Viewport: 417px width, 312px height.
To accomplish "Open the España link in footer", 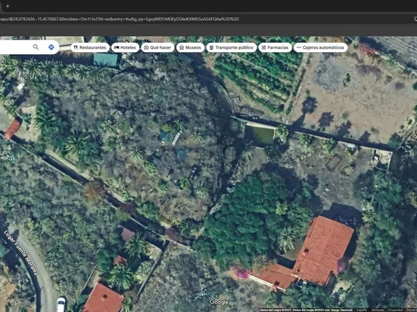I will [x=361, y=310].
